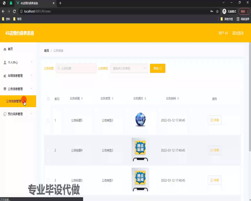Image resolution: width=251 pixels, height=201 pixels.
Task: Open 详情 for row 3 公告标题3
Action: click(215, 180)
